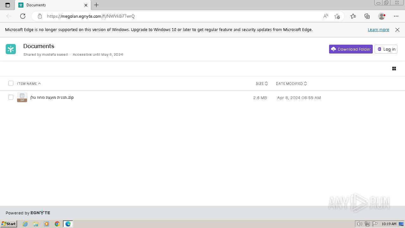Launch media player from taskbar
Screen dimensions: 405x228
[x=47, y=224]
